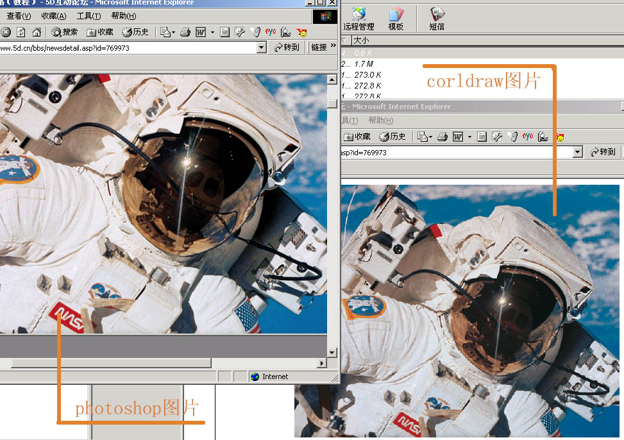The width and height of the screenshot is (624, 440).
Task: Open the 收藏(A) menu
Action: point(54,16)
